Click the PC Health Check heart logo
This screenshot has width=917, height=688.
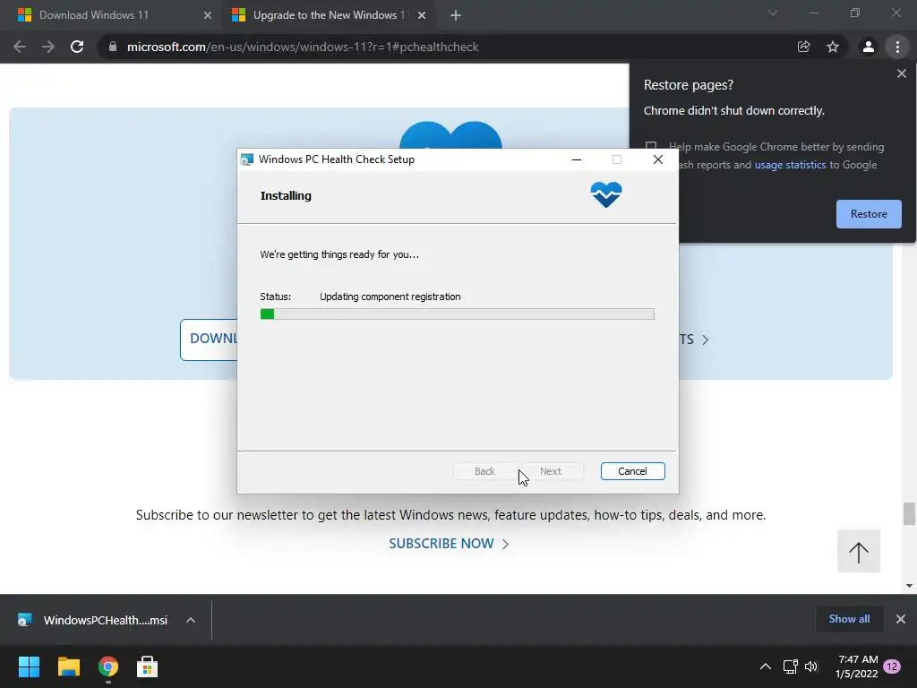(606, 194)
